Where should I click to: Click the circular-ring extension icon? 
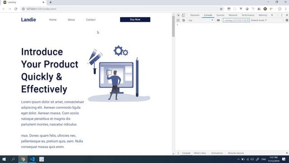click(247, 9)
